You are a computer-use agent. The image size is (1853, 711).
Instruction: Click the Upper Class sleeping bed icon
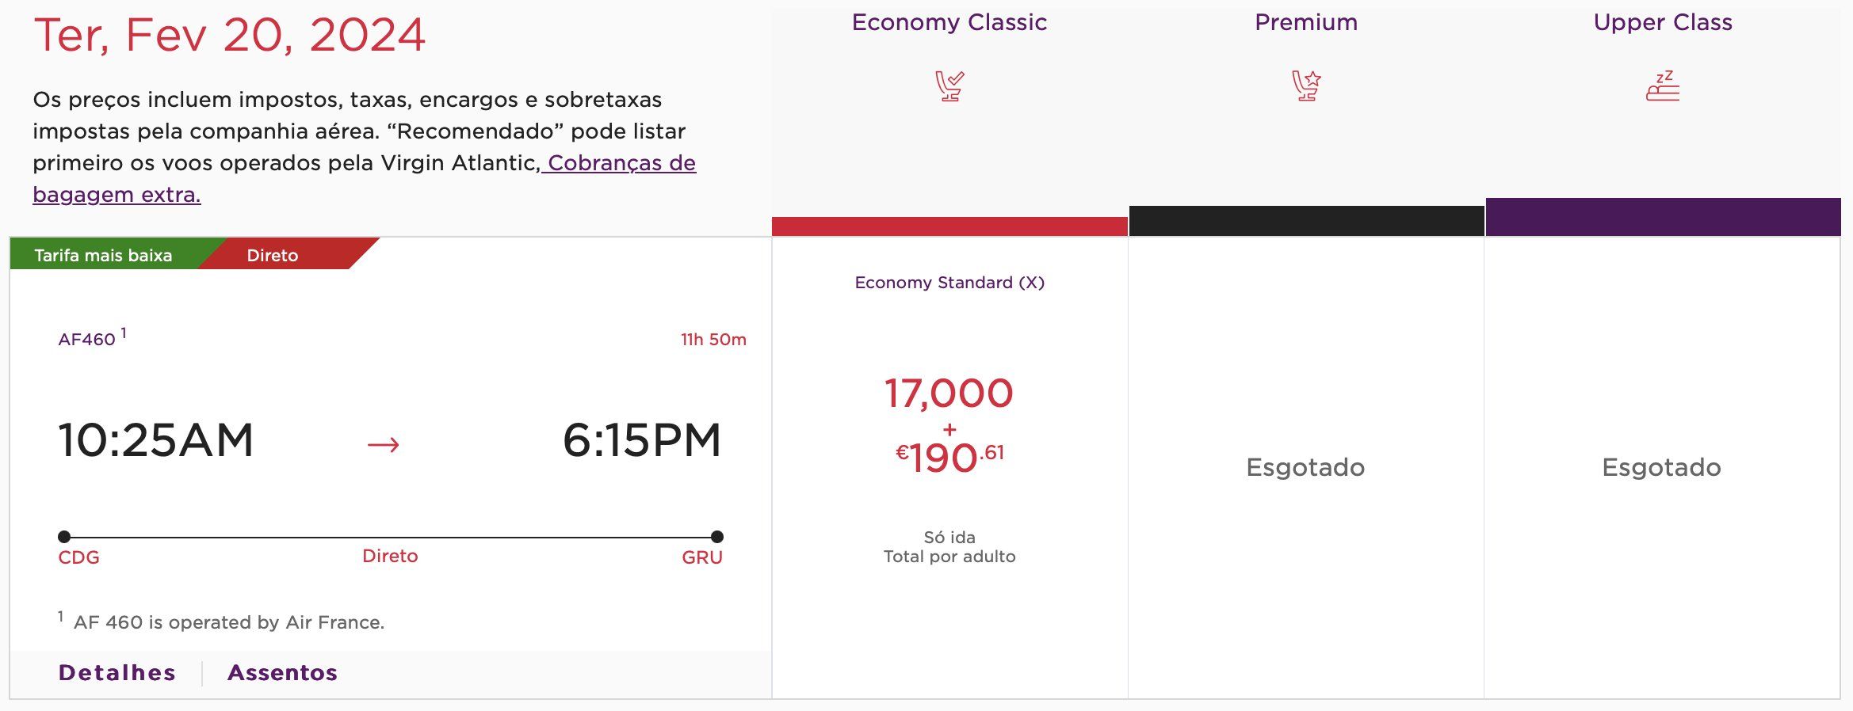pos(1663,86)
